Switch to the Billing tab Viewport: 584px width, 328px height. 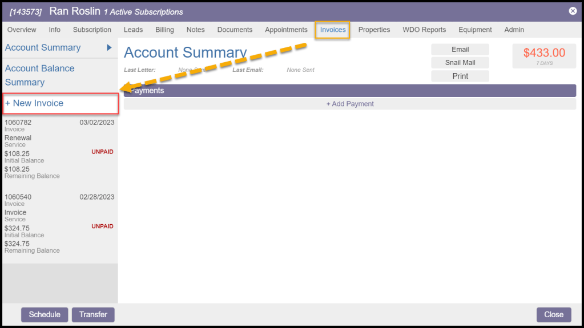tap(164, 30)
